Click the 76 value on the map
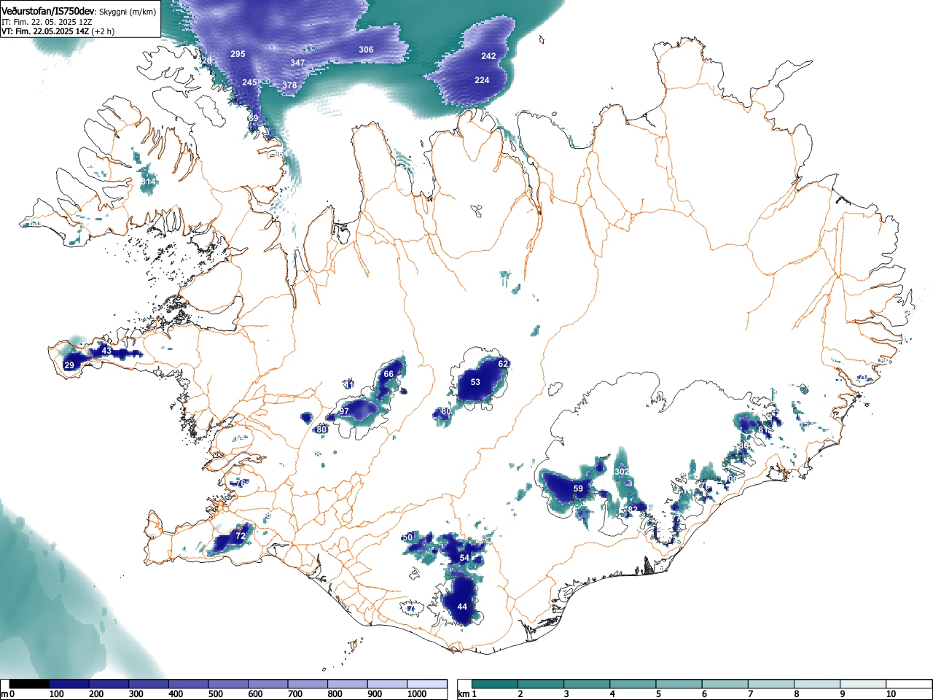933x700 pixels. pos(241,483)
